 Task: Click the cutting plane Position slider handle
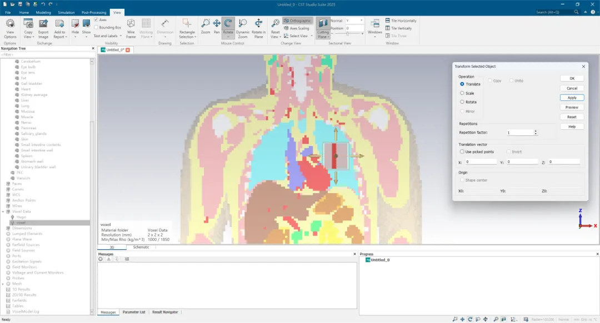point(347,34)
